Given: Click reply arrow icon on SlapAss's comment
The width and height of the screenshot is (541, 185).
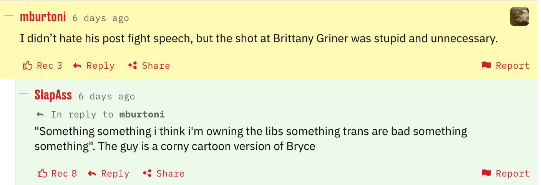Looking at the screenshot, I should click(92, 173).
